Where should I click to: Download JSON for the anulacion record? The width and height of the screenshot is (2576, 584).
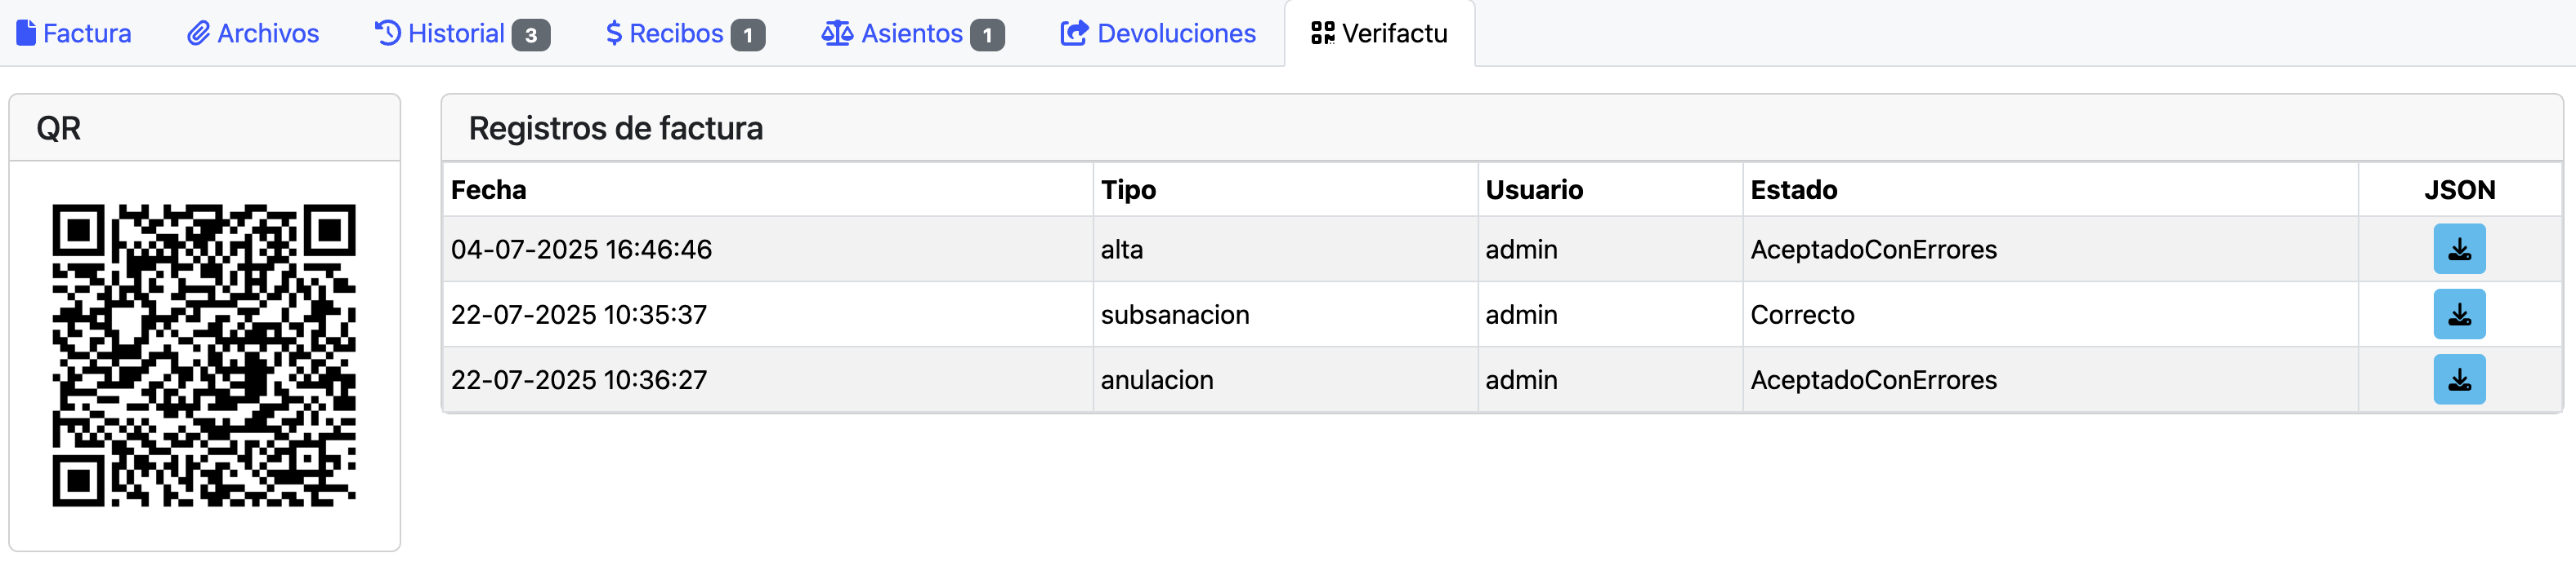point(2458,379)
